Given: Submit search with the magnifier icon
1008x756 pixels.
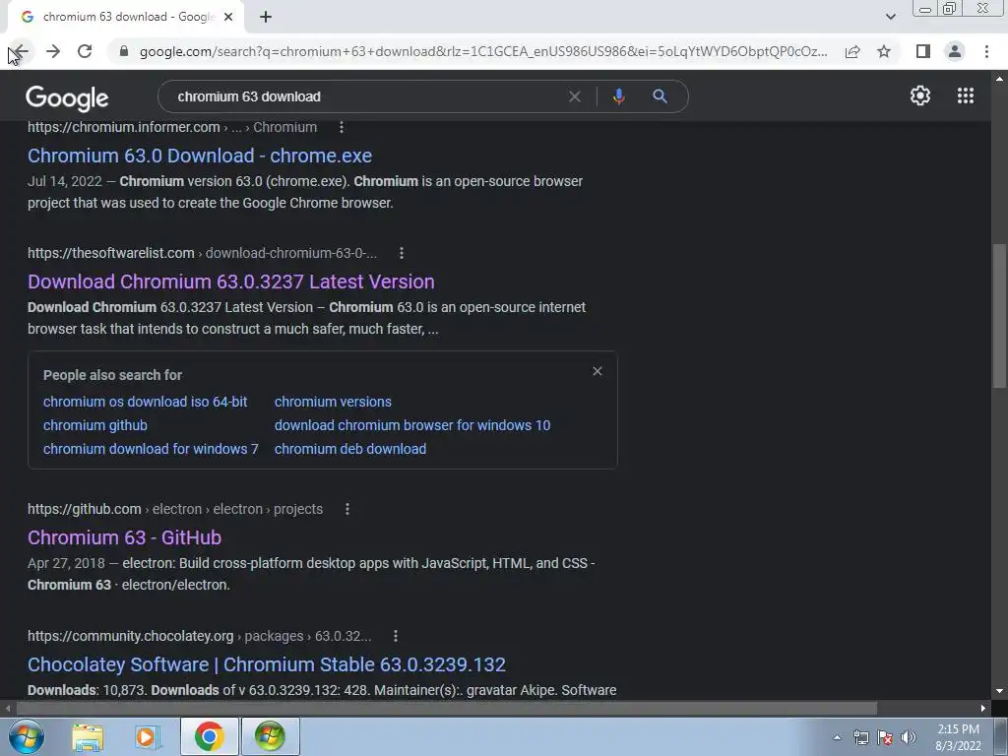Looking at the screenshot, I should click(660, 96).
